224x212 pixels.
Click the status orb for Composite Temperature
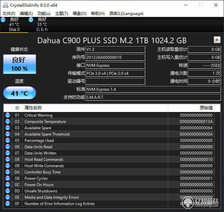[8, 121]
